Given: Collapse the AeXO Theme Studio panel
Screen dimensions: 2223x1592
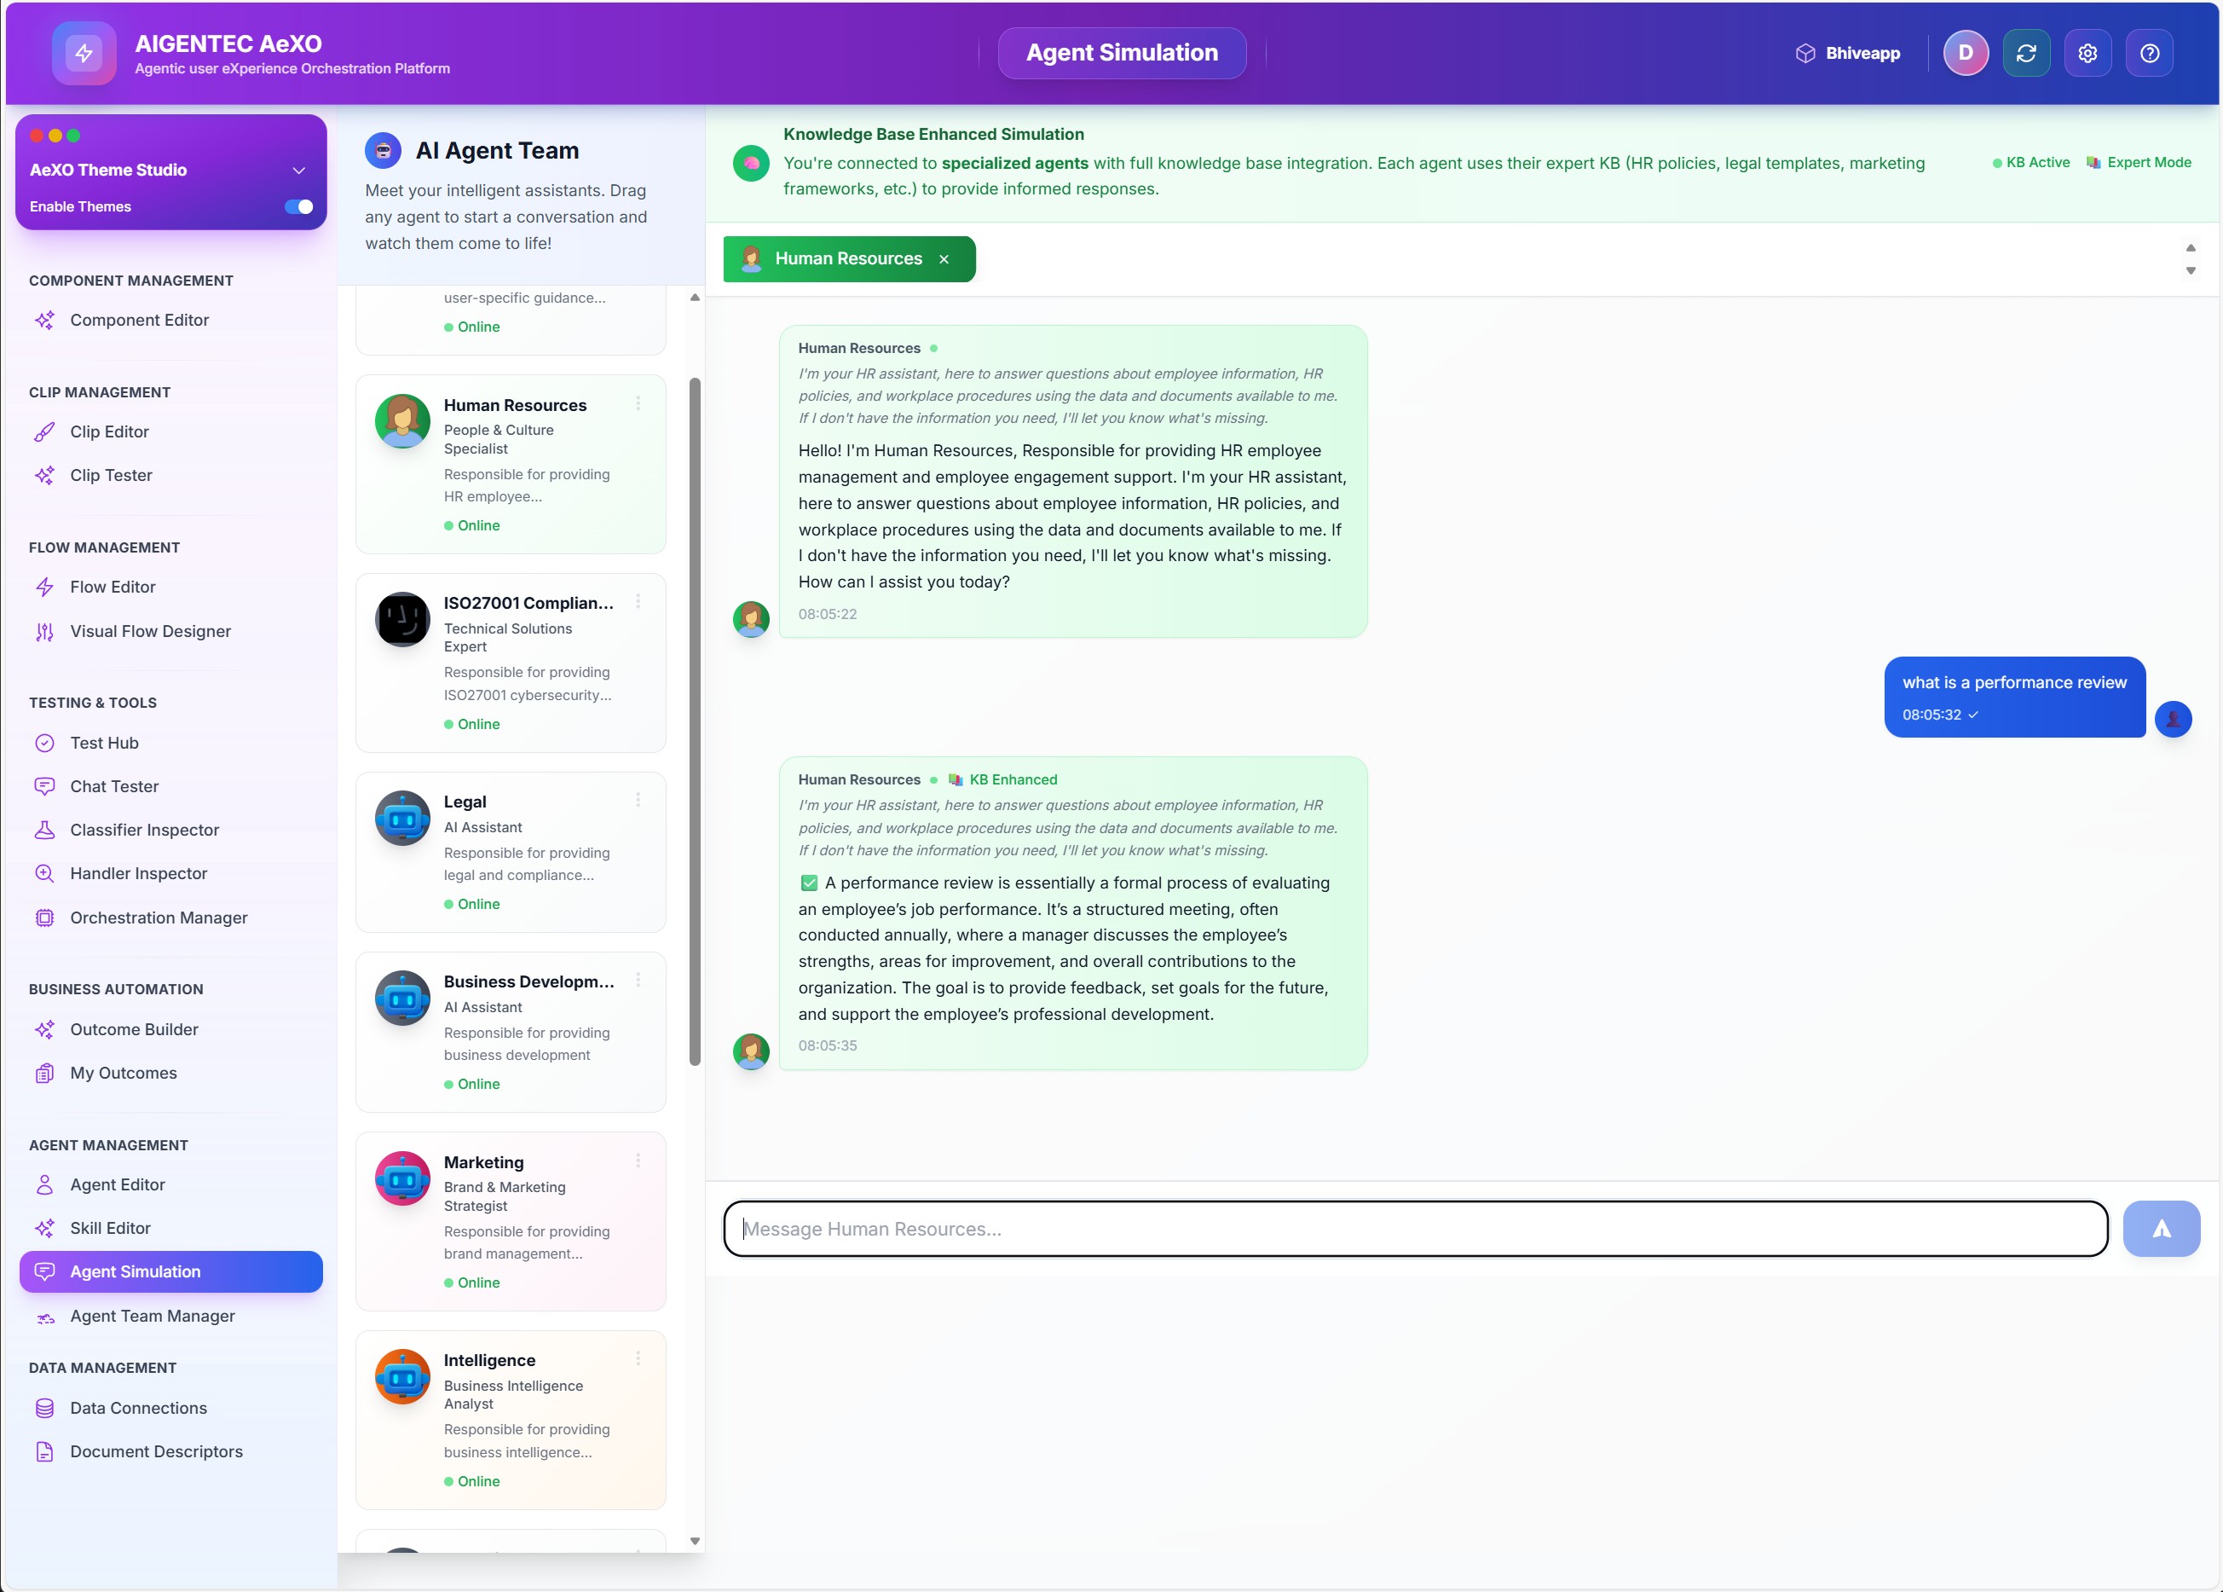Looking at the screenshot, I should [300, 169].
